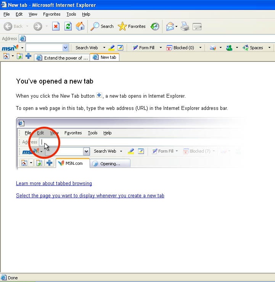The height and width of the screenshot is (282, 275).
Task: Switch to 'Extend the power of ...' tab
Action: (x=62, y=58)
